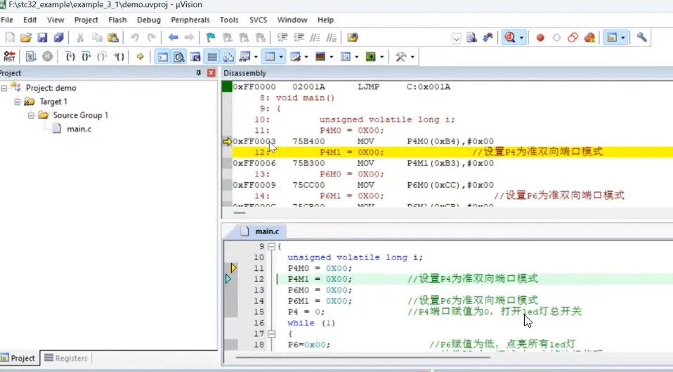Insert a bookmark flag on current line
This screenshot has width=673, height=372.
(x=210, y=37)
